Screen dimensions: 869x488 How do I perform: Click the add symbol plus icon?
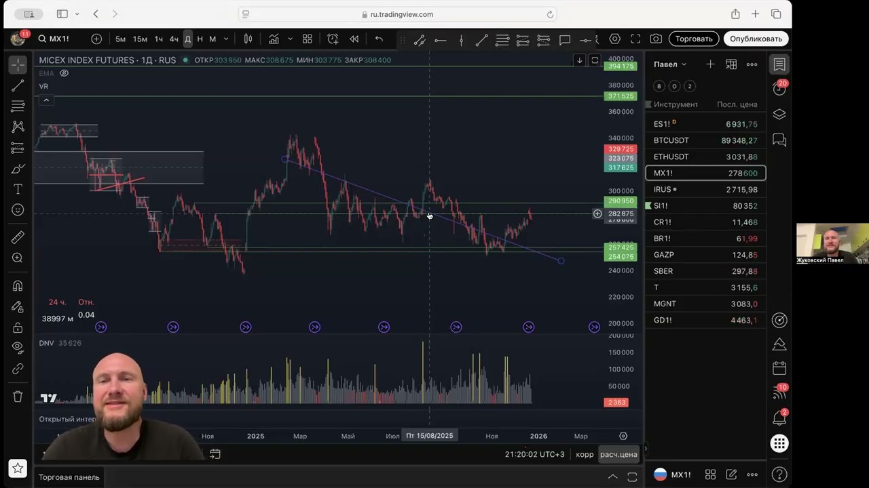96,39
